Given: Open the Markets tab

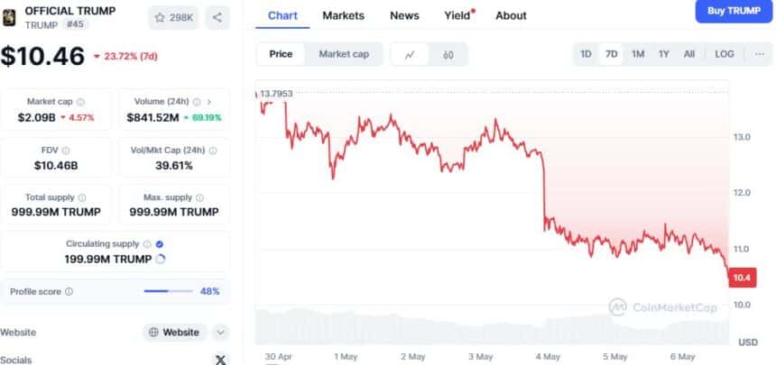Looking at the screenshot, I should click(x=344, y=16).
